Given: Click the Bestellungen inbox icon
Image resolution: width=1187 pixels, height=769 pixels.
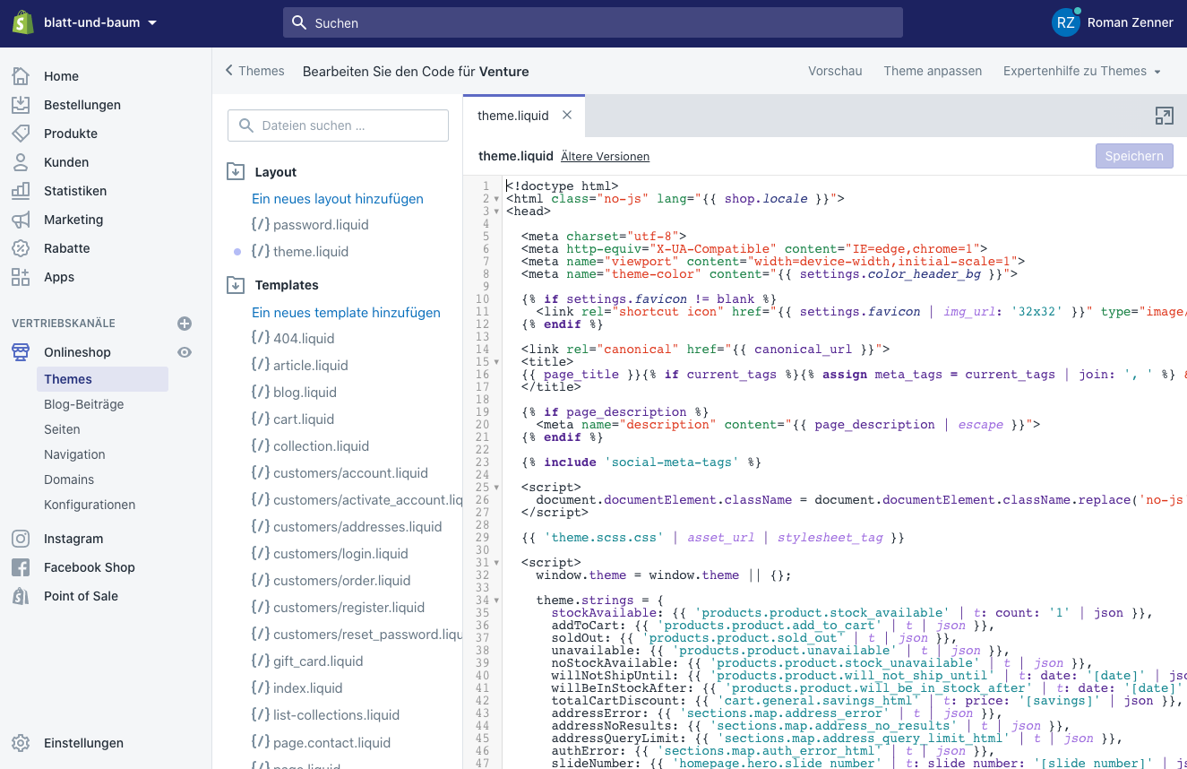Looking at the screenshot, I should [21, 105].
